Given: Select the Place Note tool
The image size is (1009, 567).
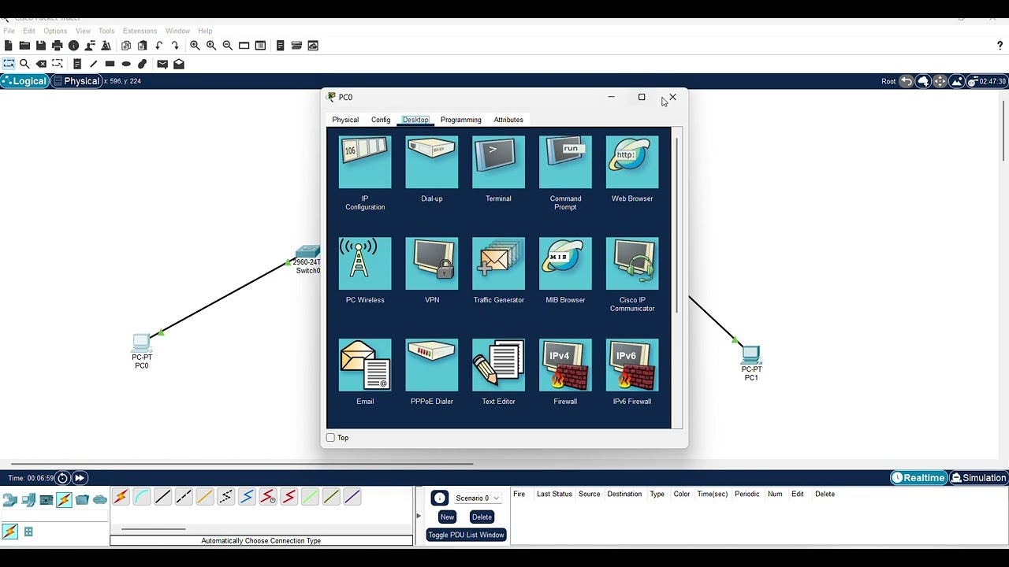Looking at the screenshot, I should pos(77,64).
